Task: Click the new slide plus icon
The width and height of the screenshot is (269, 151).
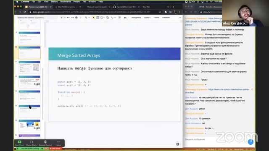Action: (x=61, y=18)
